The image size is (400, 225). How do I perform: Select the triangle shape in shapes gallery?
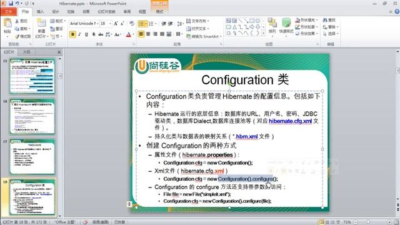234,27
